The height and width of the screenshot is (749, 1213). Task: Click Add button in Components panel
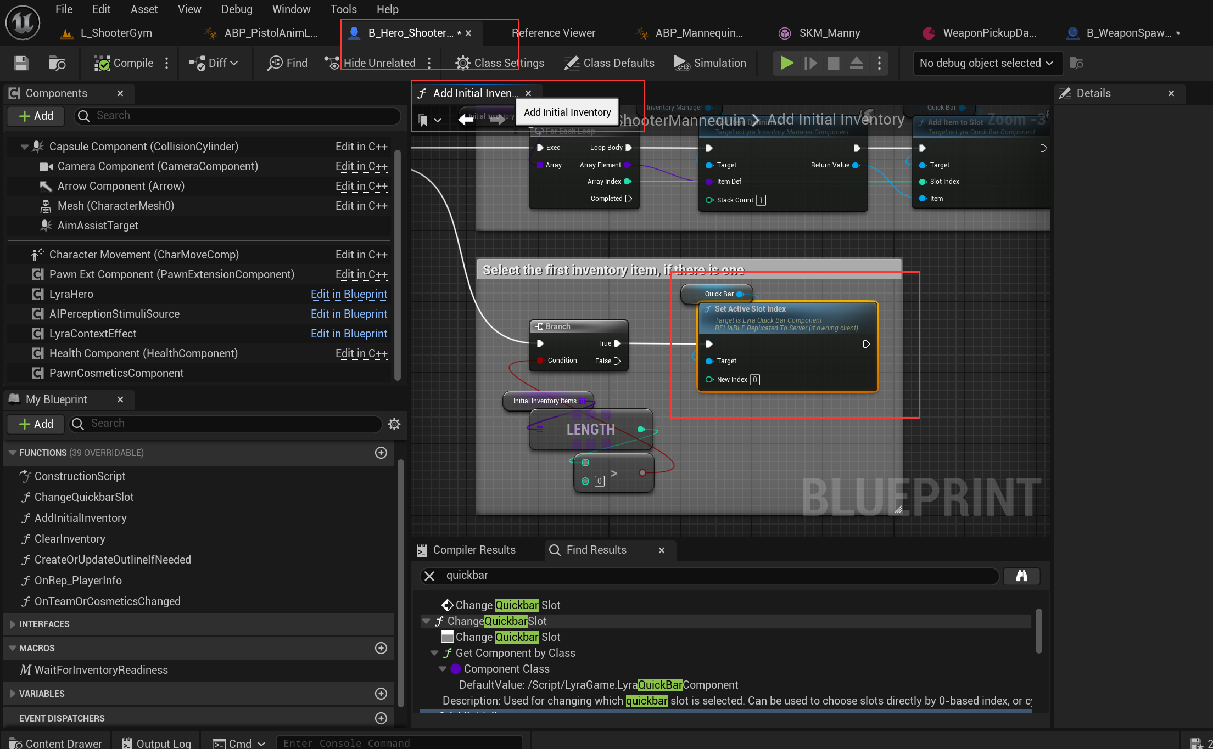(36, 116)
